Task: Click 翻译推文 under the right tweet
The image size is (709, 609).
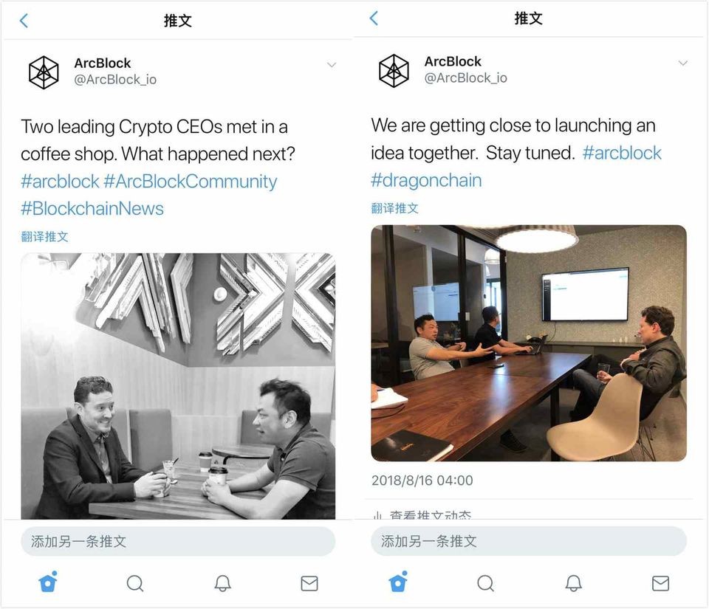Action: coord(394,208)
